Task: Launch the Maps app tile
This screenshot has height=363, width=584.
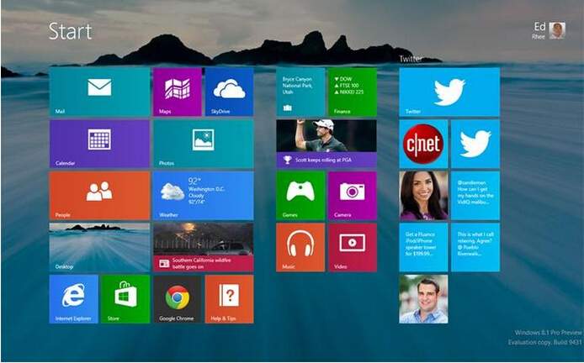Action: pos(177,91)
